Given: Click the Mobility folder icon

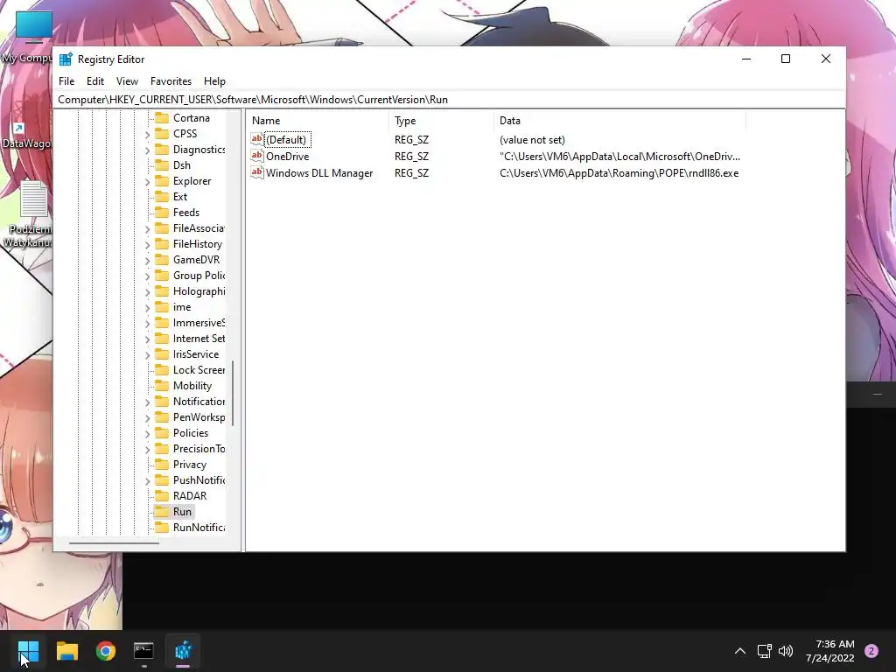Looking at the screenshot, I should [162, 386].
